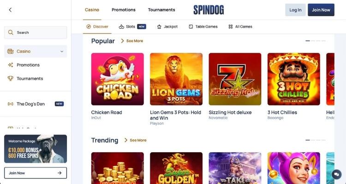The height and width of the screenshot is (184, 346).
Task: Click the Table Games dice icon
Action: 191,27
